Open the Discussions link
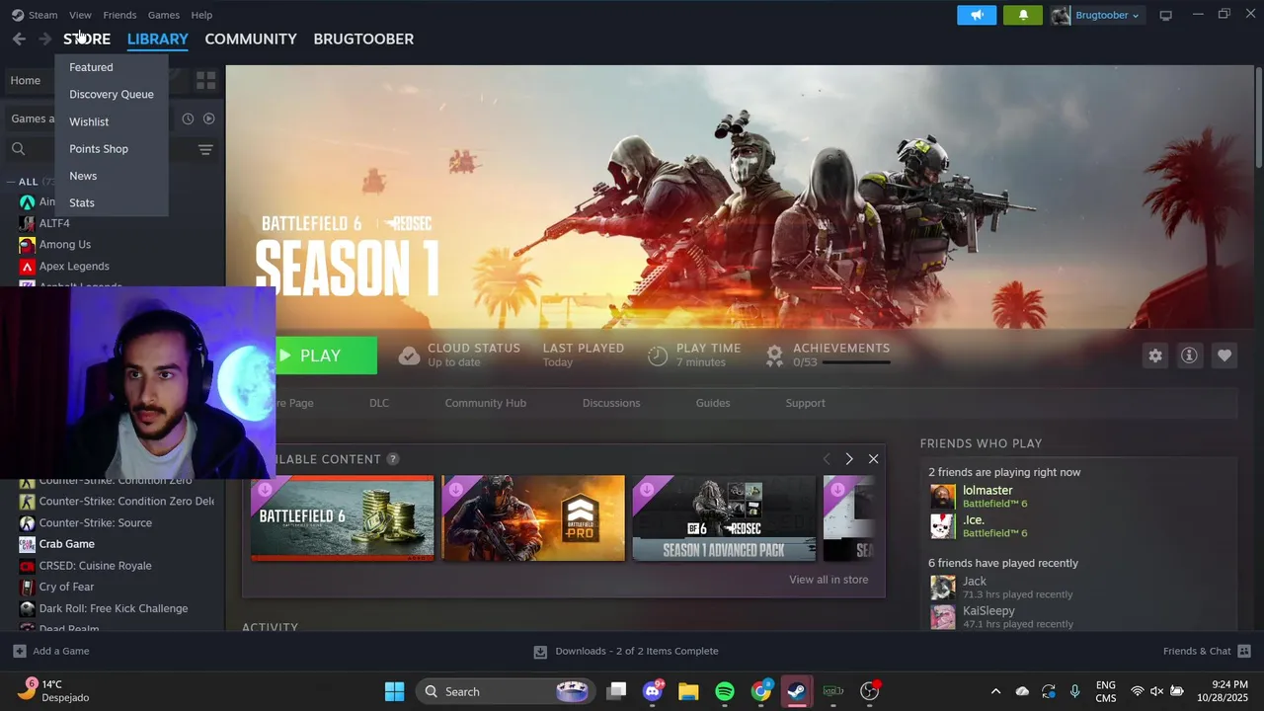This screenshot has width=1264, height=711. [611, 403]
